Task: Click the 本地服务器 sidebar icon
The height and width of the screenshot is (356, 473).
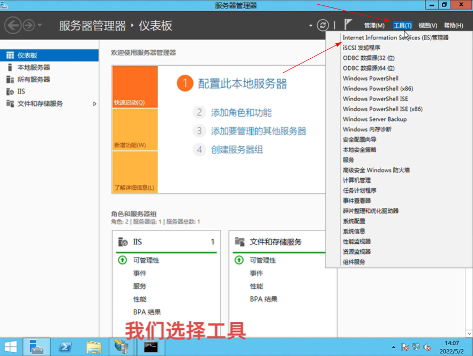Action: [10, 67]
